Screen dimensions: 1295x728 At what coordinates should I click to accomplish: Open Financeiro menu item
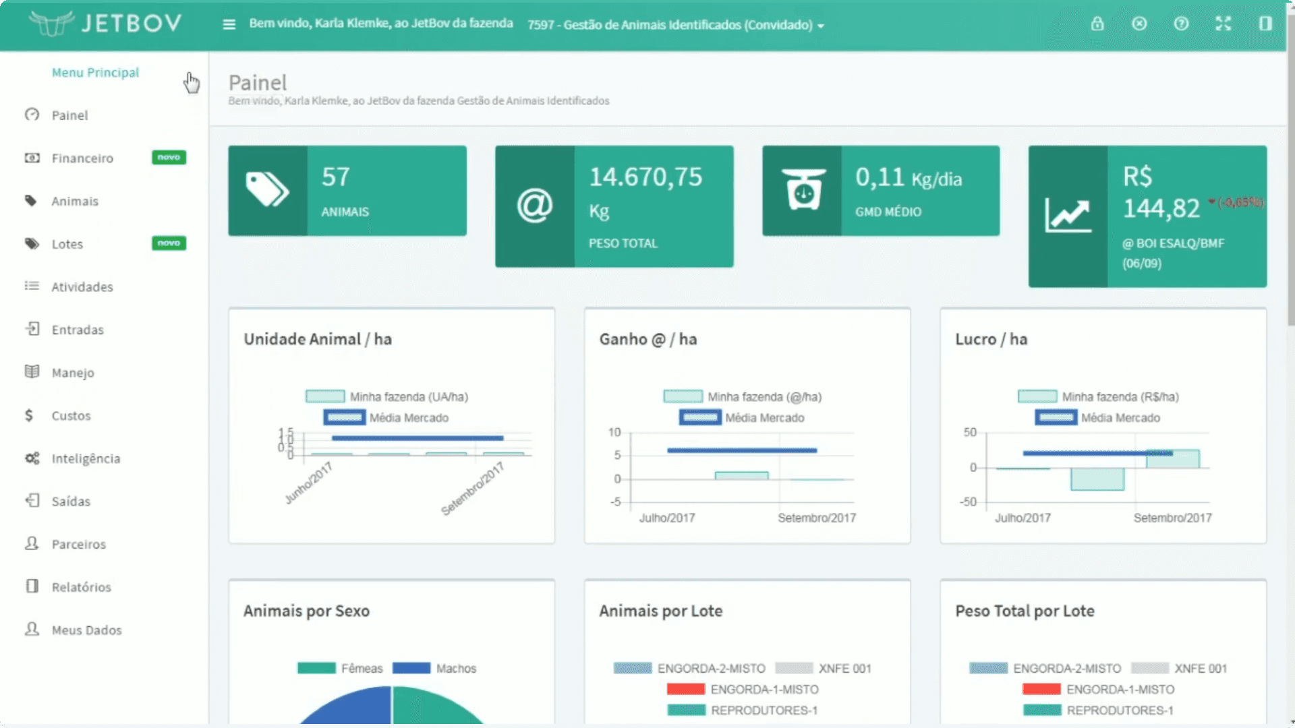(x=82, y=158)
